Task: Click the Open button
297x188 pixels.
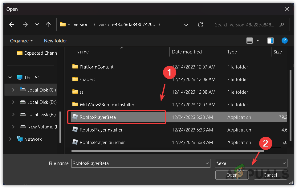Action: (232, 175)
